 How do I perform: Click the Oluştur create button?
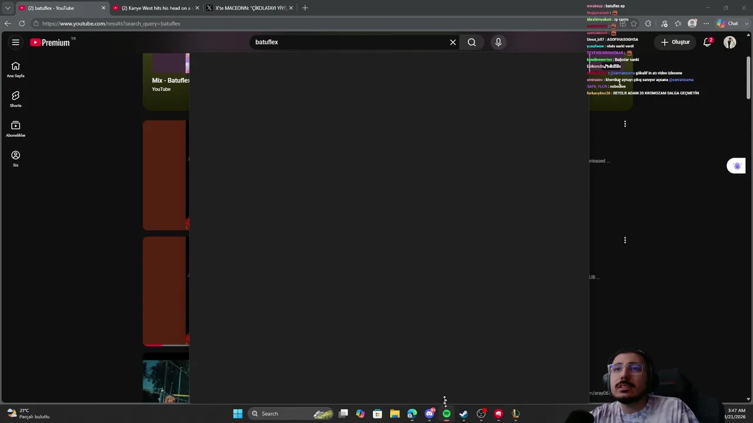pyautogui.click(x=675, y=42)
